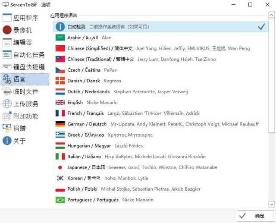The width and height of the screenshot is (276, 223).
Task: Open the 编辑器 editor section
Action: (x=25, y=42)
